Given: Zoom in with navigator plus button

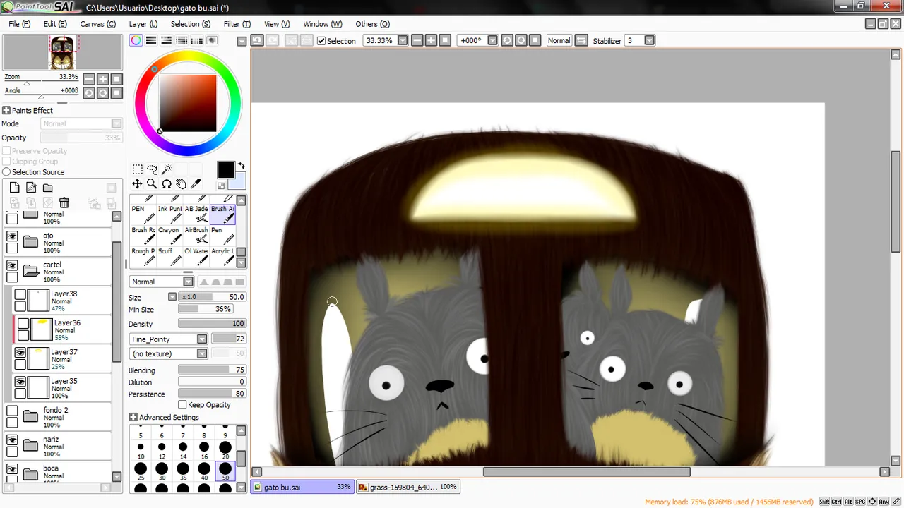Looking at the screenshot, I should [x=103, y=79].
